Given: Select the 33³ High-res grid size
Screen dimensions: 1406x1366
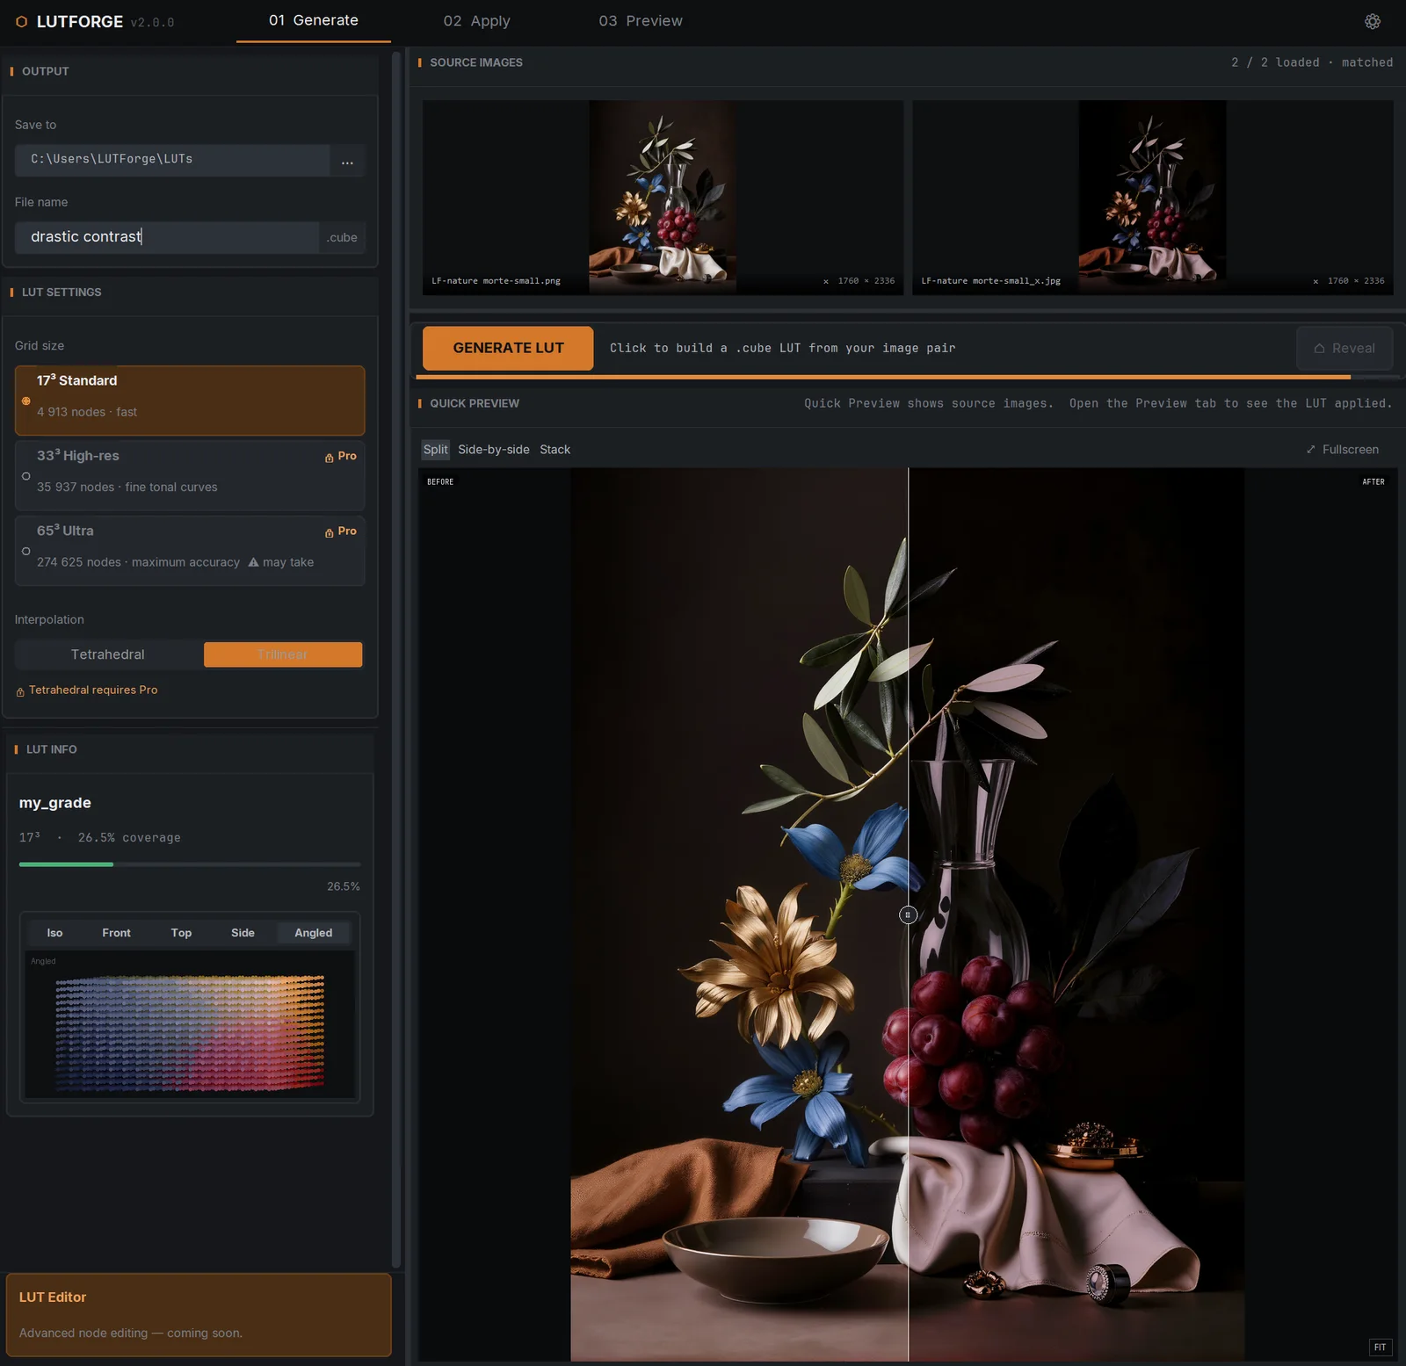Looking at the screenshot, I should (190, 475).
